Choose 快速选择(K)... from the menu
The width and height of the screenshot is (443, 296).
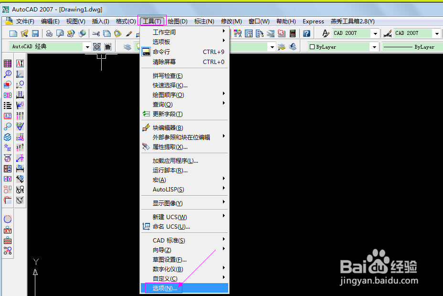click(x=185, y=85)
